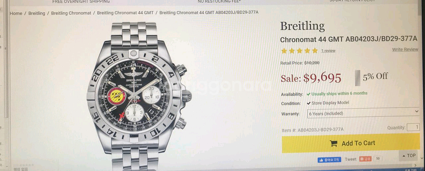Image resolution: width=425 pixels, height=171 pixels.
Task: Click the shopping cart icon on Add To Cart
Action: pyautogui.click(x=333, y=143)
